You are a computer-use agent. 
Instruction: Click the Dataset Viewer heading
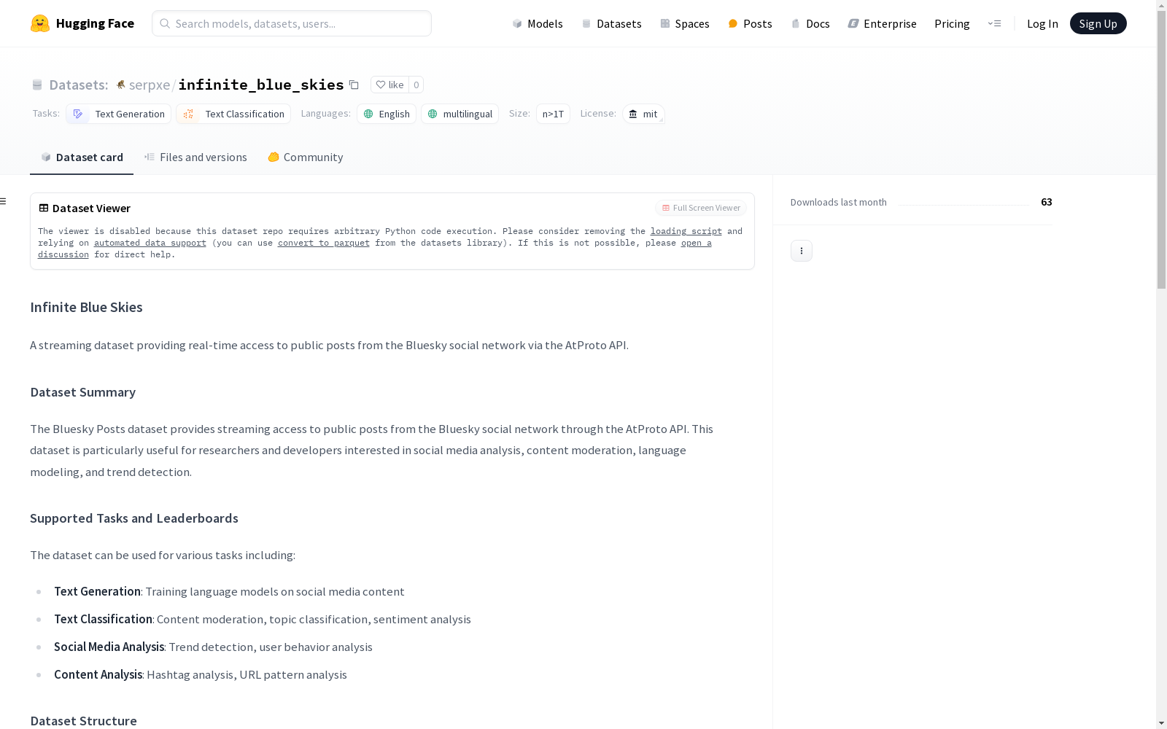[91, 208]
